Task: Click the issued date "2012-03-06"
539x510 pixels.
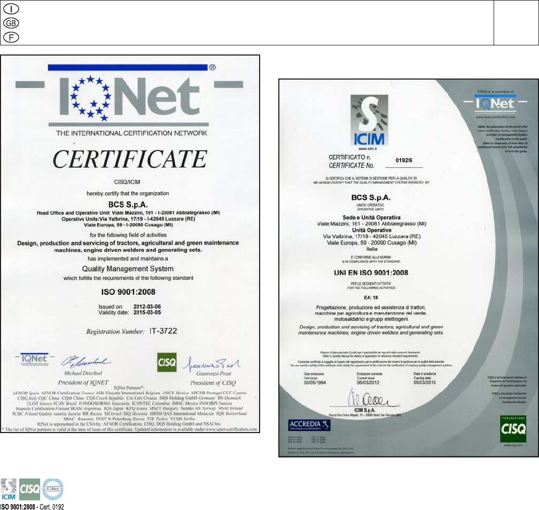Action: click(x=147, y=307)
